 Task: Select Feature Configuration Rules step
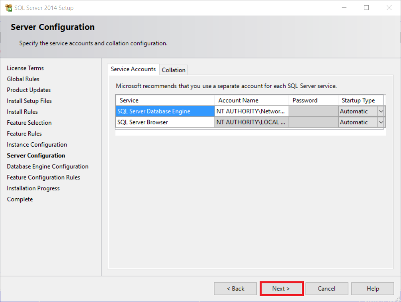[43, 177]
